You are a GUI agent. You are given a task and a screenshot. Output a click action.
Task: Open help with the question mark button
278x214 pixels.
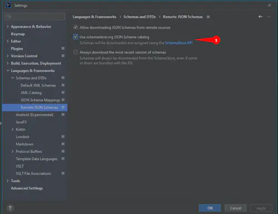pos(10,208)
